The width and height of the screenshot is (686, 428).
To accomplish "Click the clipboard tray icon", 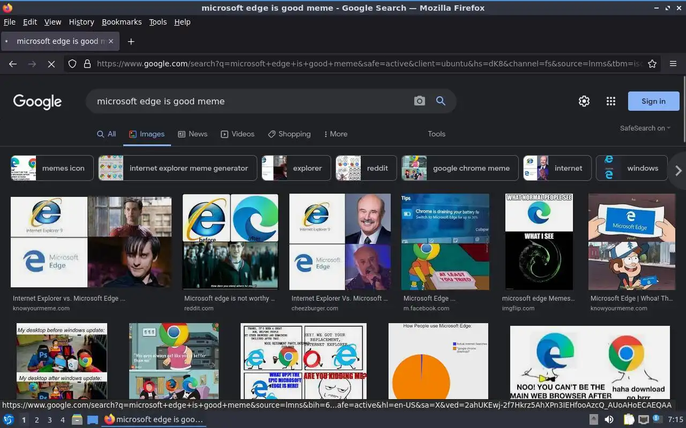I will coord(629,420).
